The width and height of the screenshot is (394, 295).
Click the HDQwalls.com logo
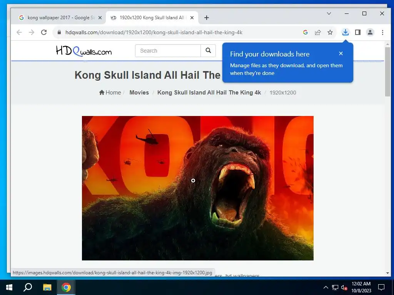[x=83, y=51]
